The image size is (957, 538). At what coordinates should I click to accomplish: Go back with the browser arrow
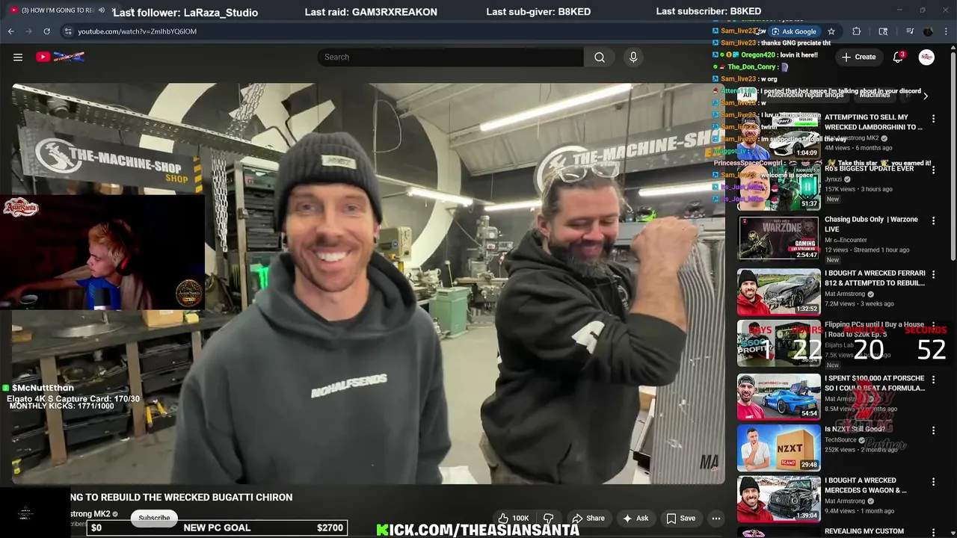click(x=10, y=31)
